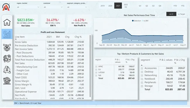Screen dimensions: 190x108
Task: Select fiscal year 2019
Action: [x=103, y=6]
